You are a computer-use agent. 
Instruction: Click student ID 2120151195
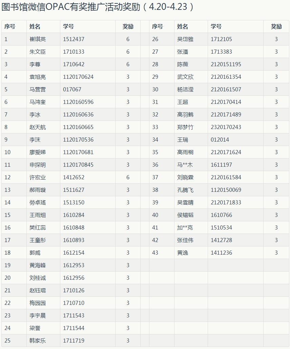click(226, 64)
